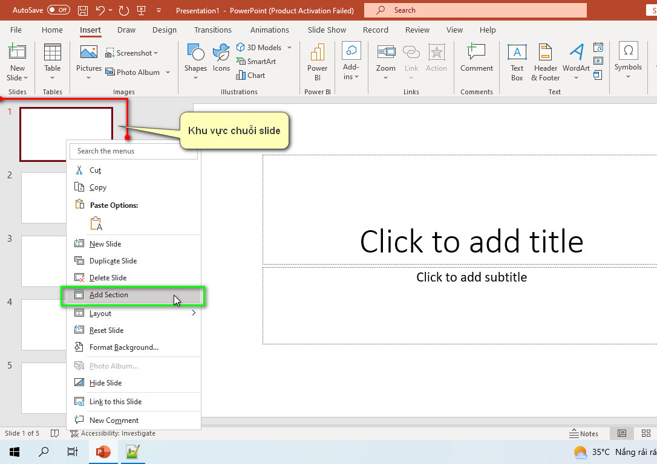
Task: Choose Link to this Slide
Action: pos(134,402)
